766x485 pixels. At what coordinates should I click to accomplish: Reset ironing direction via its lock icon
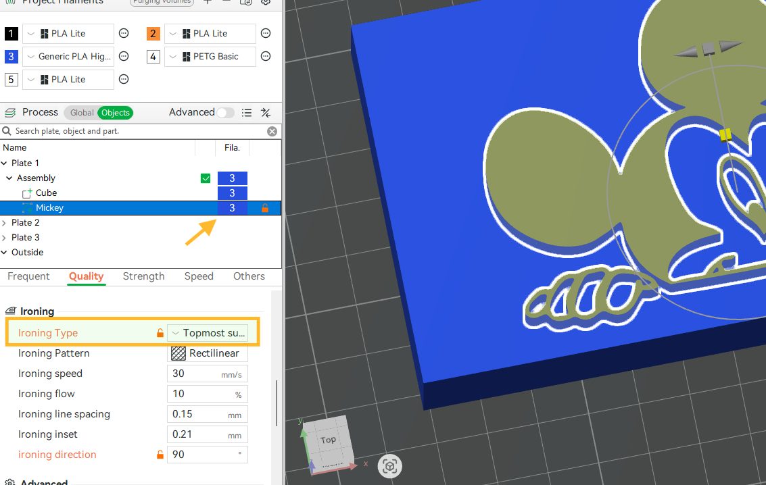click(160, 455)
